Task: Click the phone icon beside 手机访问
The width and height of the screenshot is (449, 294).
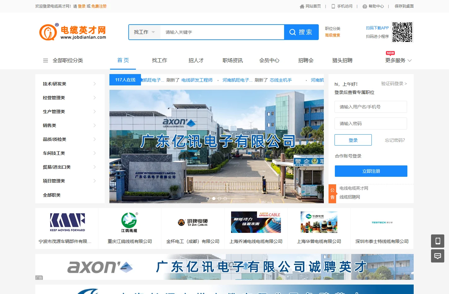Action: coord(333,6)
